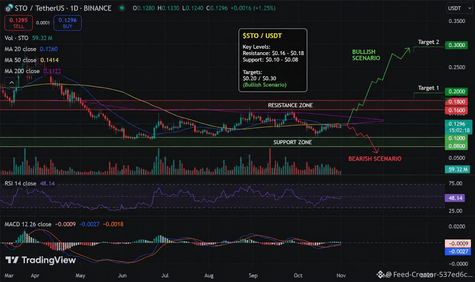Click the TradingView logo
This screenshot has height=282, width=475.
click(x=41, y=260)
